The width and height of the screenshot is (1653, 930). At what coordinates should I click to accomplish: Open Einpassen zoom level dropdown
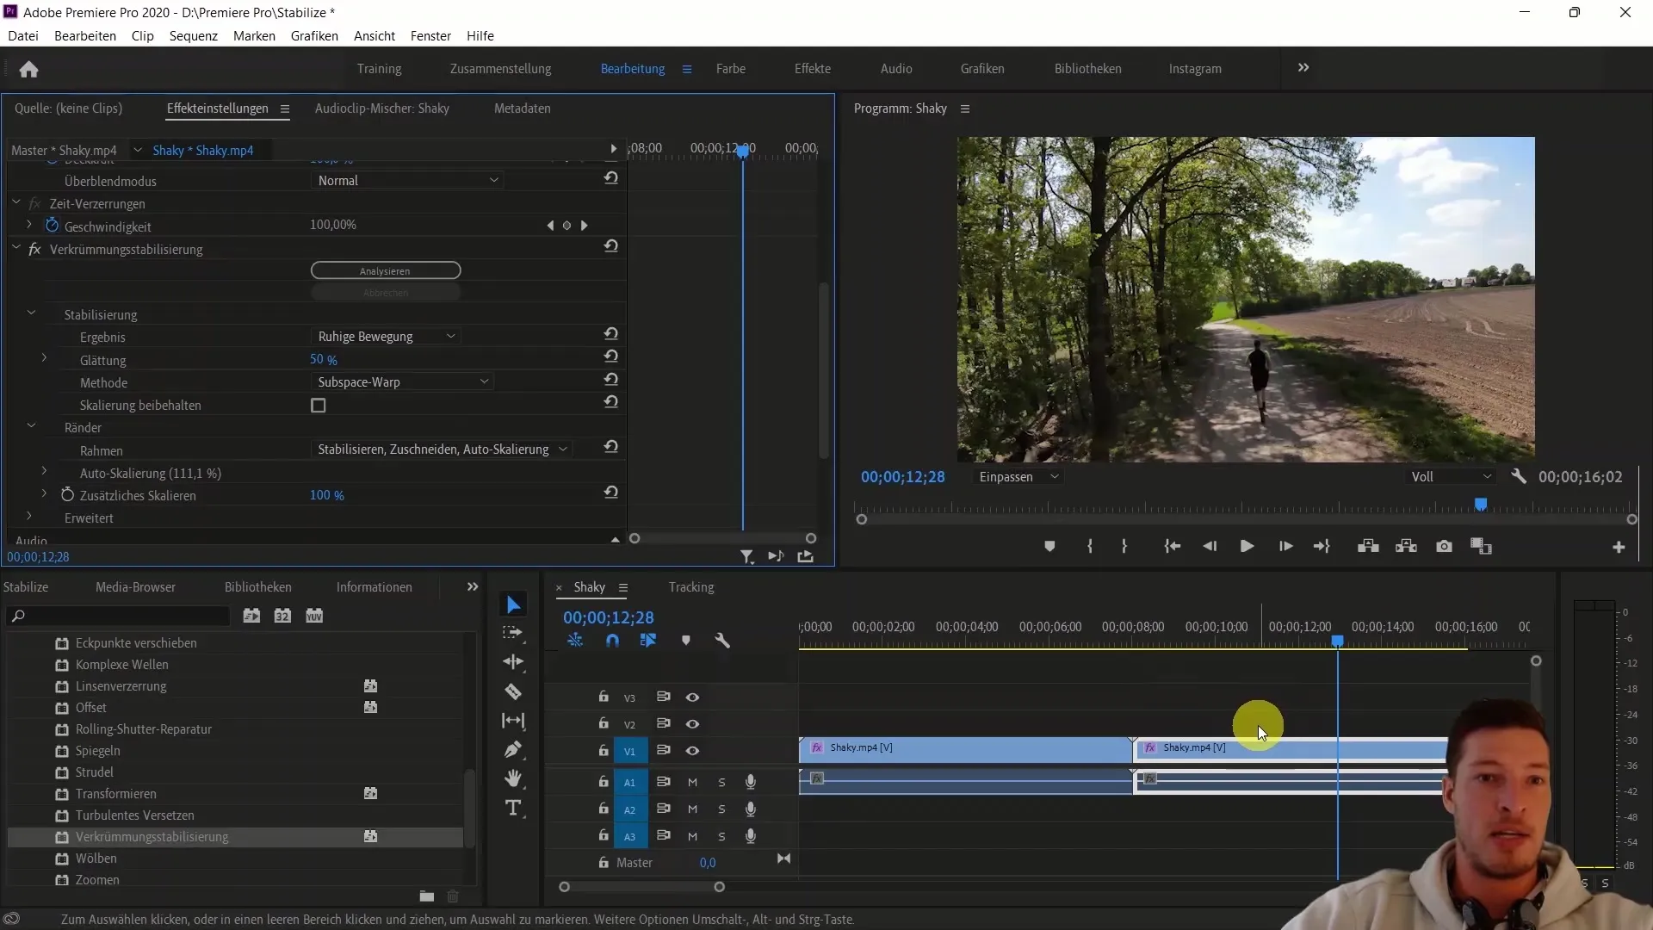[1018, 476]
